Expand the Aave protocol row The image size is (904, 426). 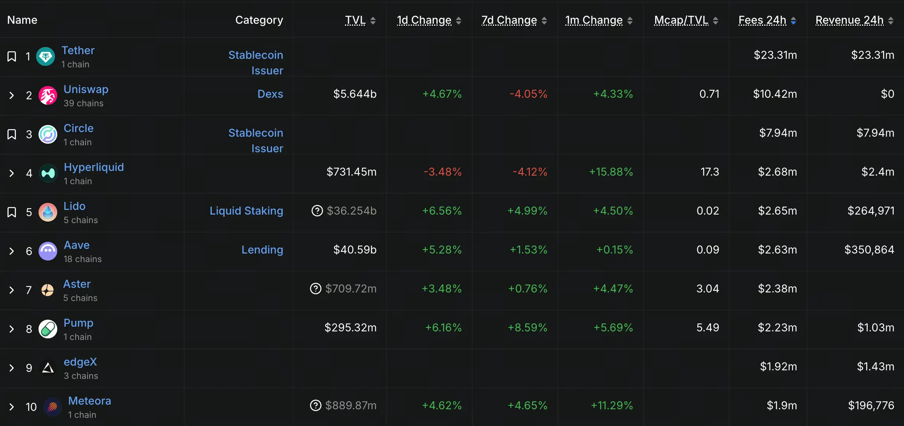(x=12, y=251)
